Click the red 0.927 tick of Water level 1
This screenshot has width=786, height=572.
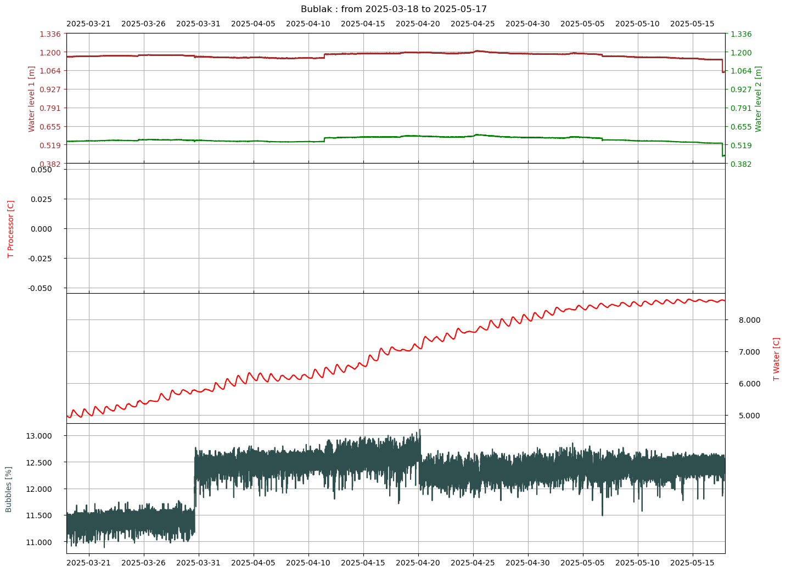[x=50, y=89]
